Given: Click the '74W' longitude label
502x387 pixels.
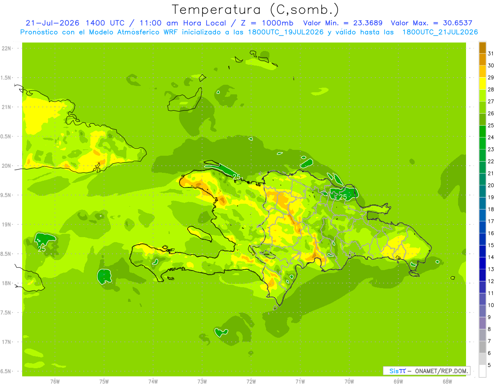Looking at the screenshot, I should pos(153,382).
